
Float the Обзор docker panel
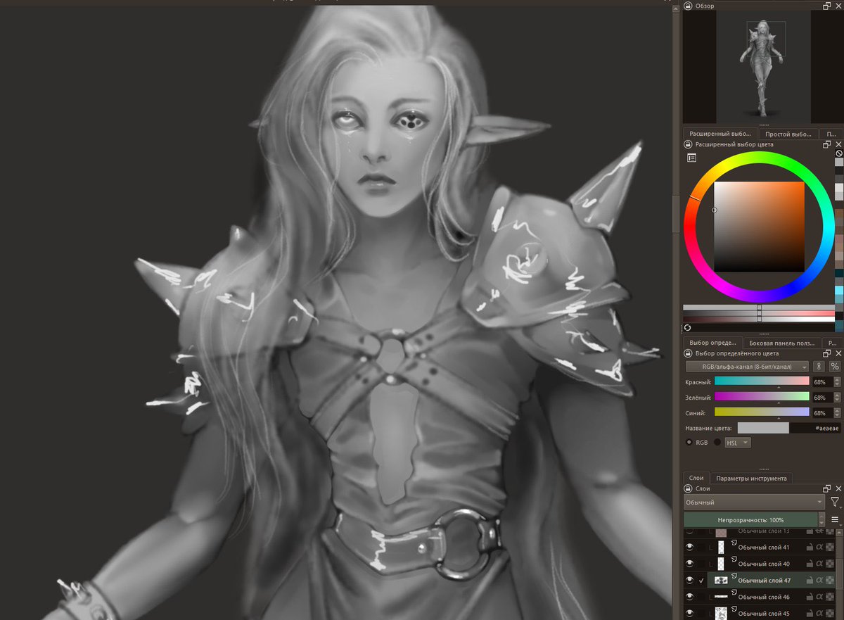(827, 6)
